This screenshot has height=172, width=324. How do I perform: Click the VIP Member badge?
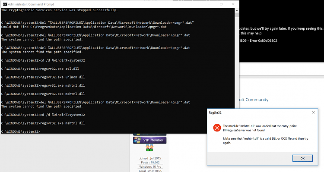pos(149,140)
